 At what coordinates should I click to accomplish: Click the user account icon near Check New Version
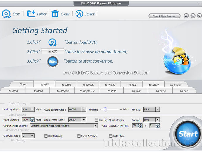(x=186, y=16)
